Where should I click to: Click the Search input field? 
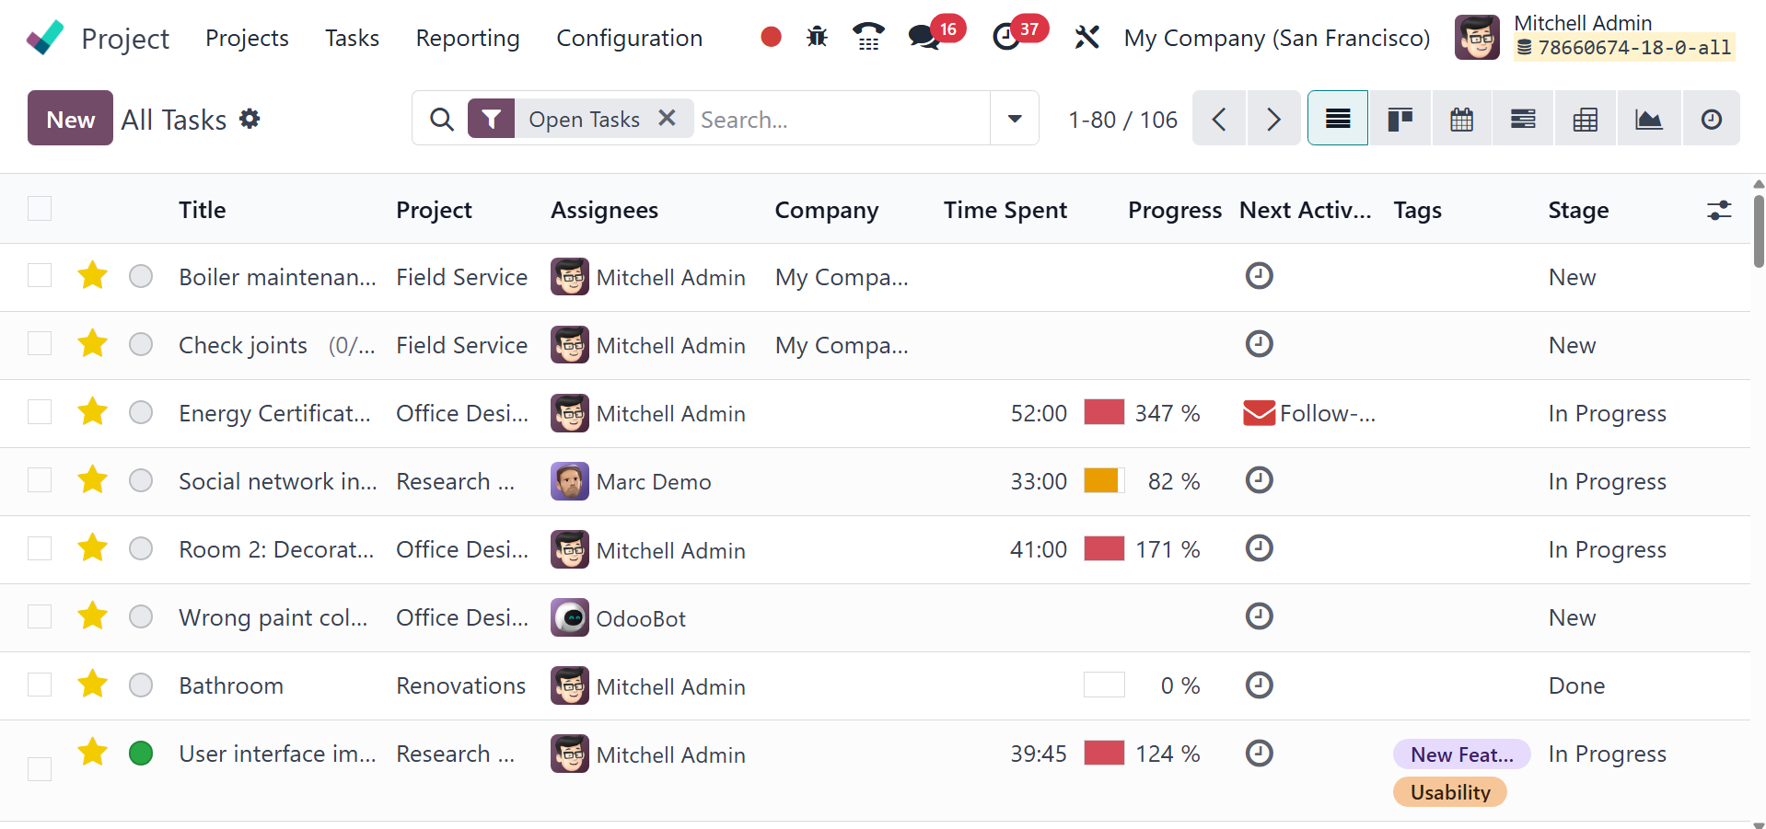838,119
